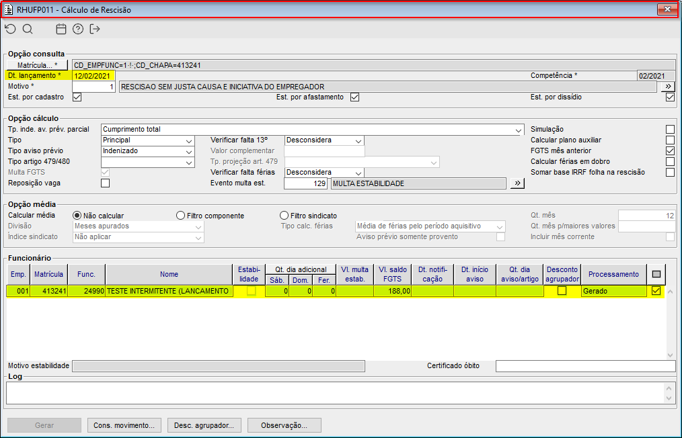The width and height of the screenshot is (682, 438).
Task: Click the lookup arrow beside MULTA ESTABILIDADE
Action: click(517, 183)
